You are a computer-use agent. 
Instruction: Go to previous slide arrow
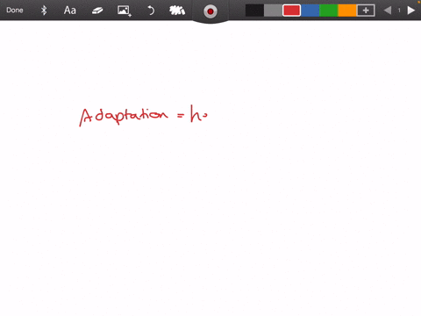(388, 11)
